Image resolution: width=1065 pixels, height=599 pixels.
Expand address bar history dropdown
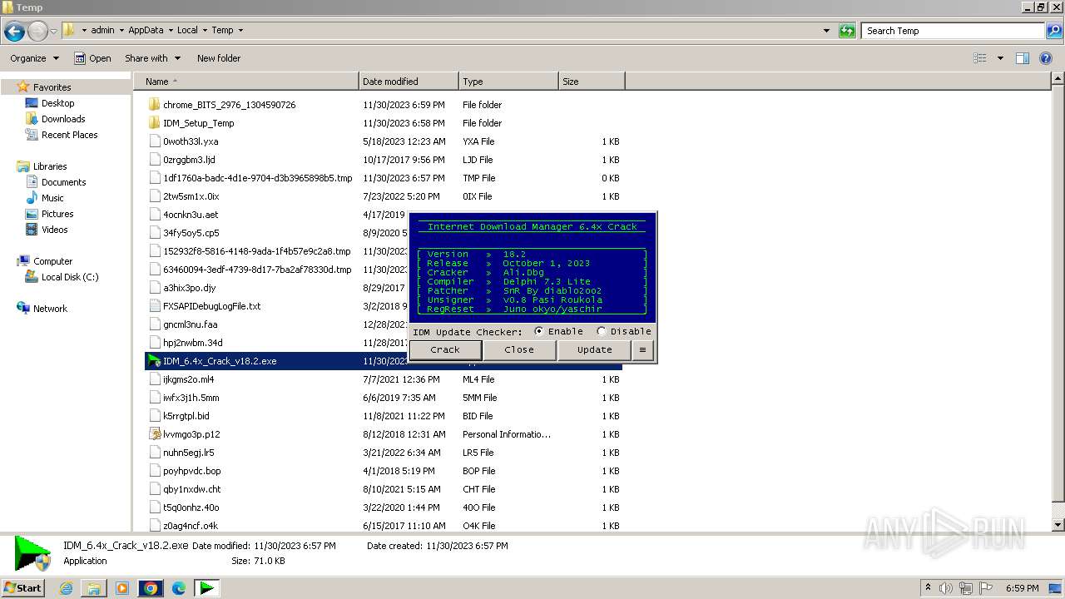[826, 31]
